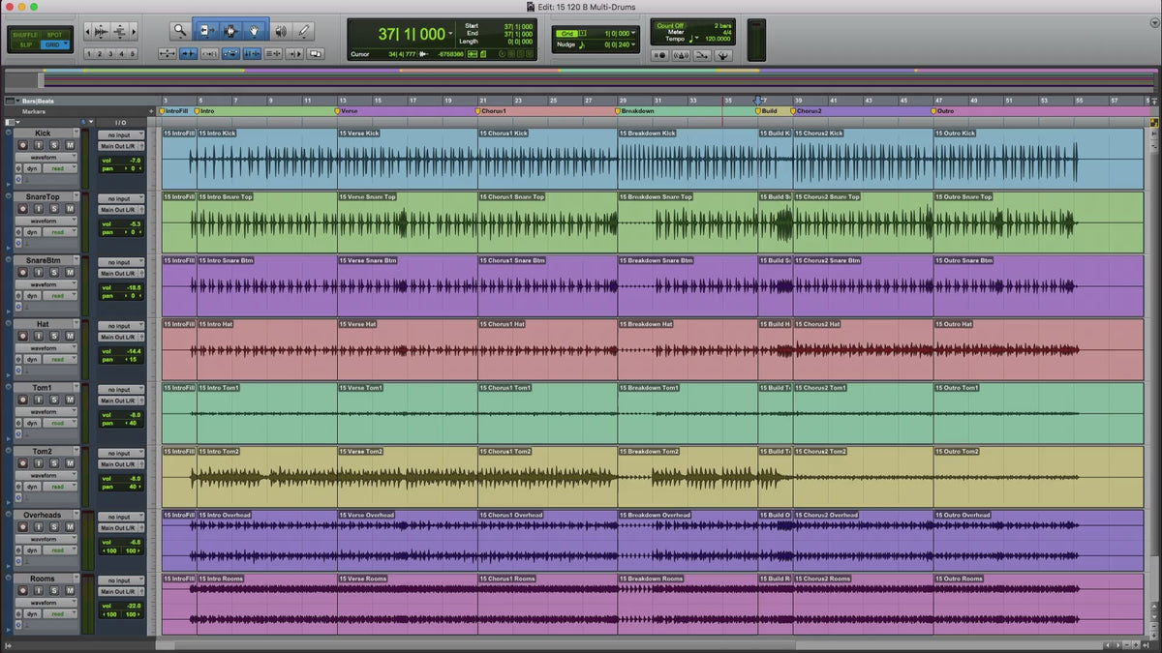The image size is (1162, 653).
Task: Mute the Kick track
Action: pos(70,145)
